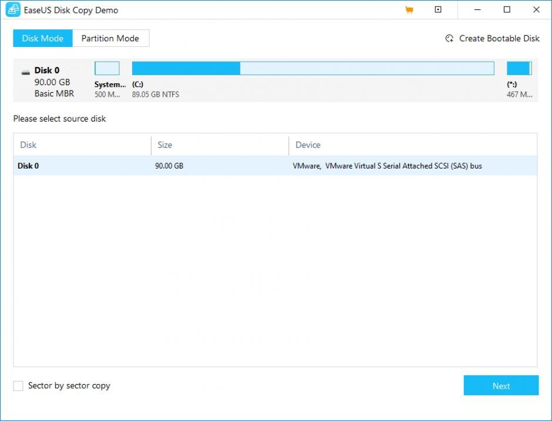Click the VMware Virtual S device cell
Viewport: 552px width, 421px height.
click(387, 166)
